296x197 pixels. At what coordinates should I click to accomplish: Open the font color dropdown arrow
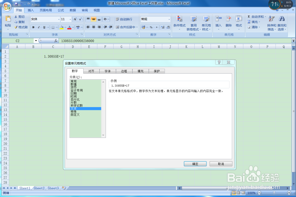(x=73, y=27)
